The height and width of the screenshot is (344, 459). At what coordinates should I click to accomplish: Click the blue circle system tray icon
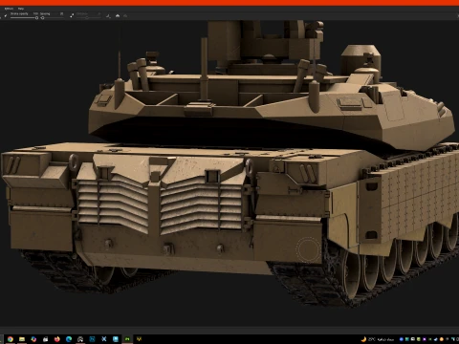click(x=402, y=339)
